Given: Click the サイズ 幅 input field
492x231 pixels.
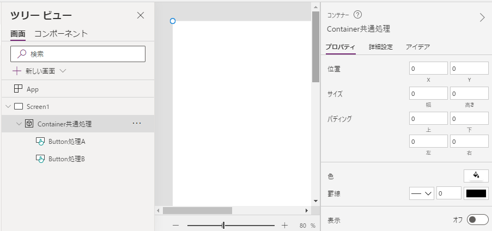Looking at the screenshot, I should 428,94.
